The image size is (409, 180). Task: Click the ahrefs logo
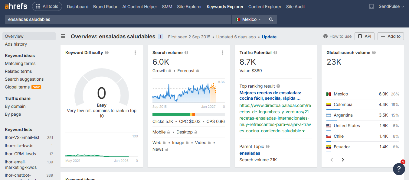15,6
